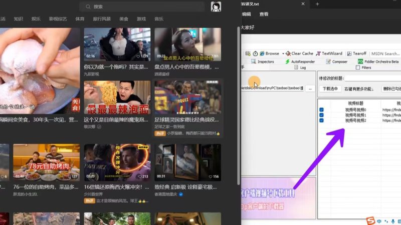Select the 游戏 category tab
Screen dimensions: 401x225
[x=141, y=19]
